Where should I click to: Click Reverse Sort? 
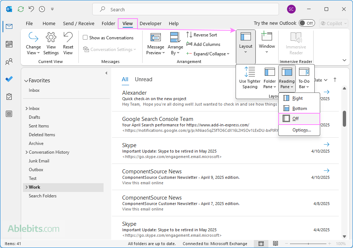[202, 35]
